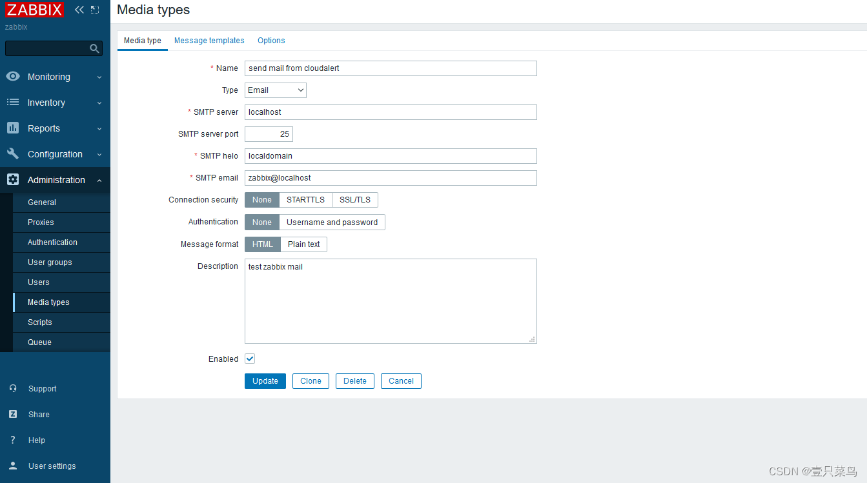Screen dimensions: 867x483
Task: Select Plain text message format
Action: [304, 244]
